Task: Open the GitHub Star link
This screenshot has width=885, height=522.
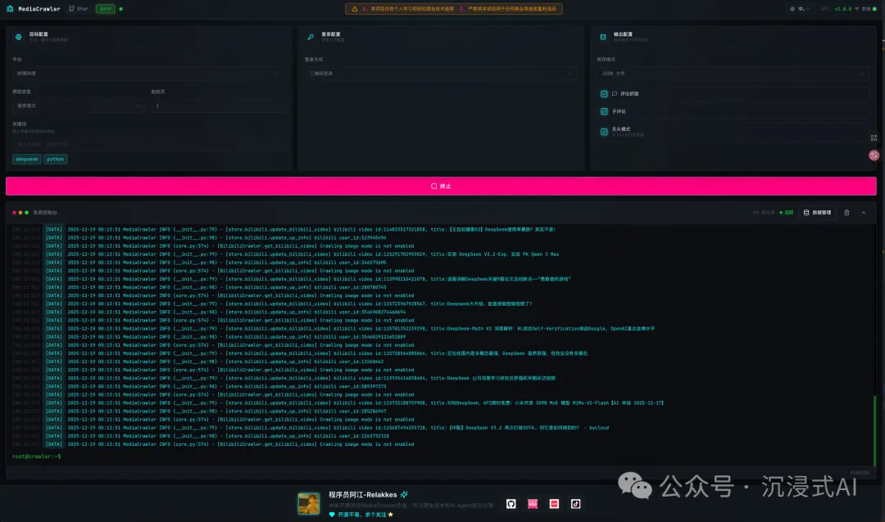Action: (79, 9)
